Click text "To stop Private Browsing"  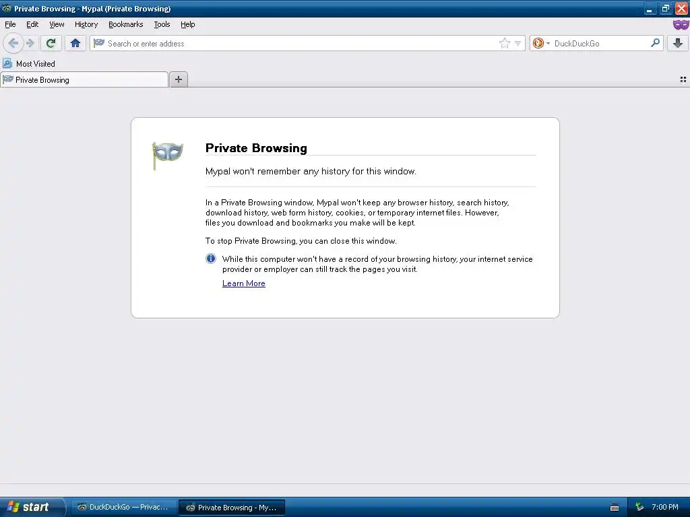click(251, 241)
